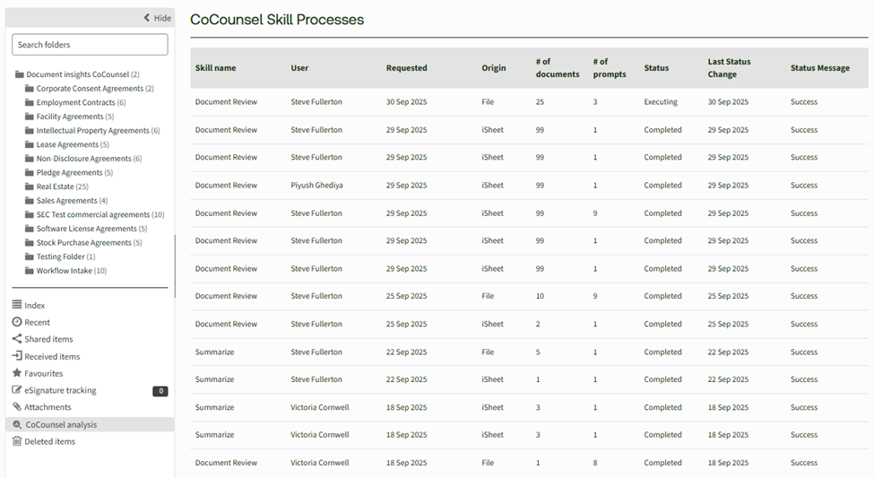This screenshot has height=478, width=874.
Task: Sort by Last Status Change column
Action: pyautogui.click(x=729, y=68)
